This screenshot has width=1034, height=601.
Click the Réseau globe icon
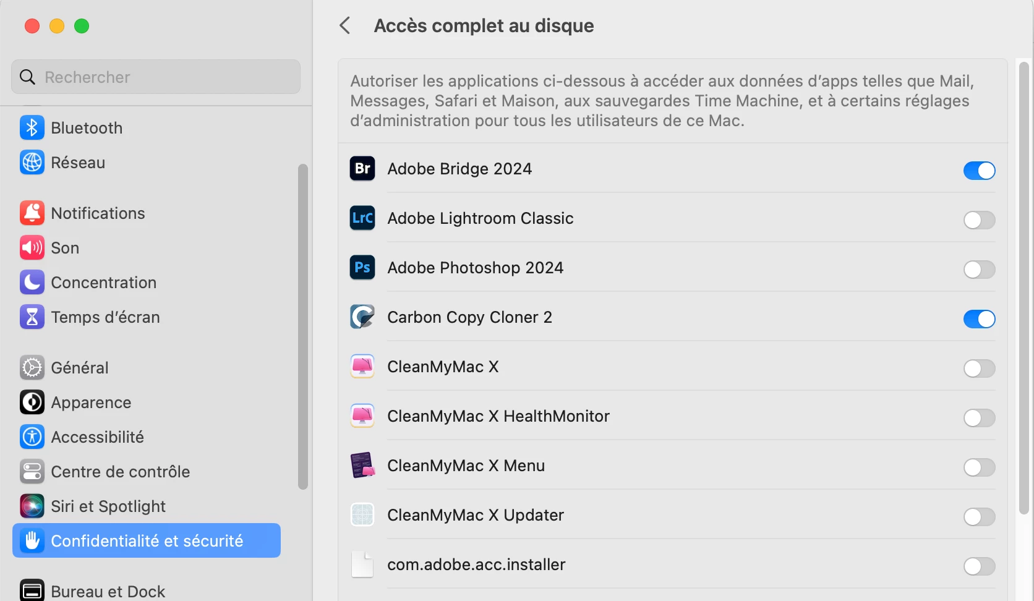[32, 163]
